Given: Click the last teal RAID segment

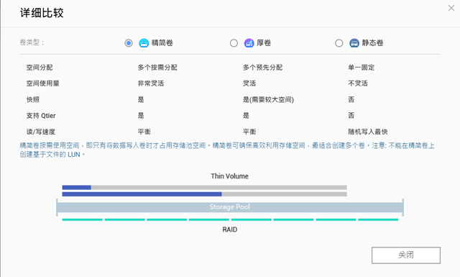Looking at the screenshot, I should 378,219.
